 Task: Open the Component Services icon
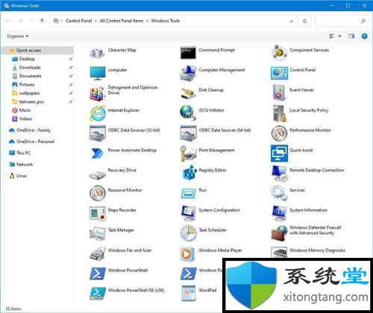279,52
